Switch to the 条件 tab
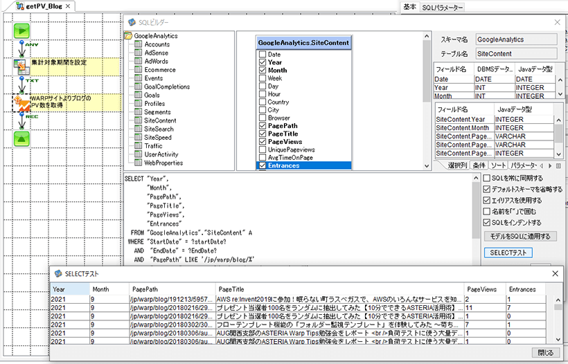568x364 pixels. (x=479, y=165)
